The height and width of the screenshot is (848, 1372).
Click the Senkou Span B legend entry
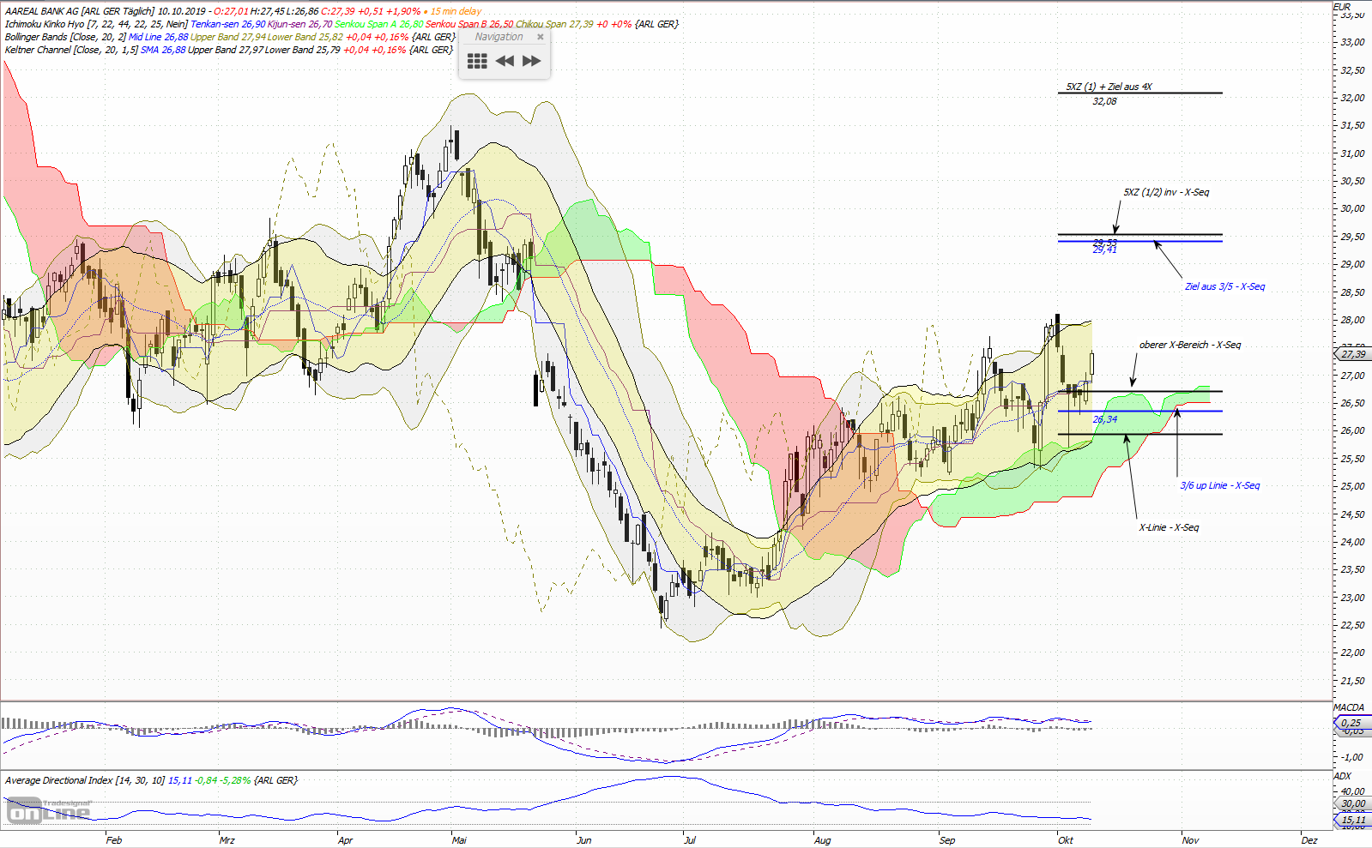click(469, 24)
